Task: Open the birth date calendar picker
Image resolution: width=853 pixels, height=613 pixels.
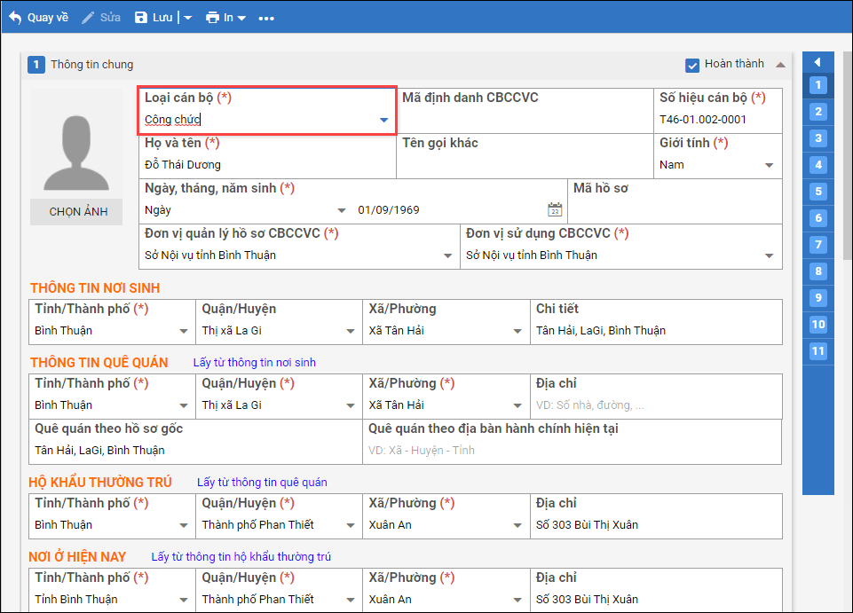Action: (555, 210)
